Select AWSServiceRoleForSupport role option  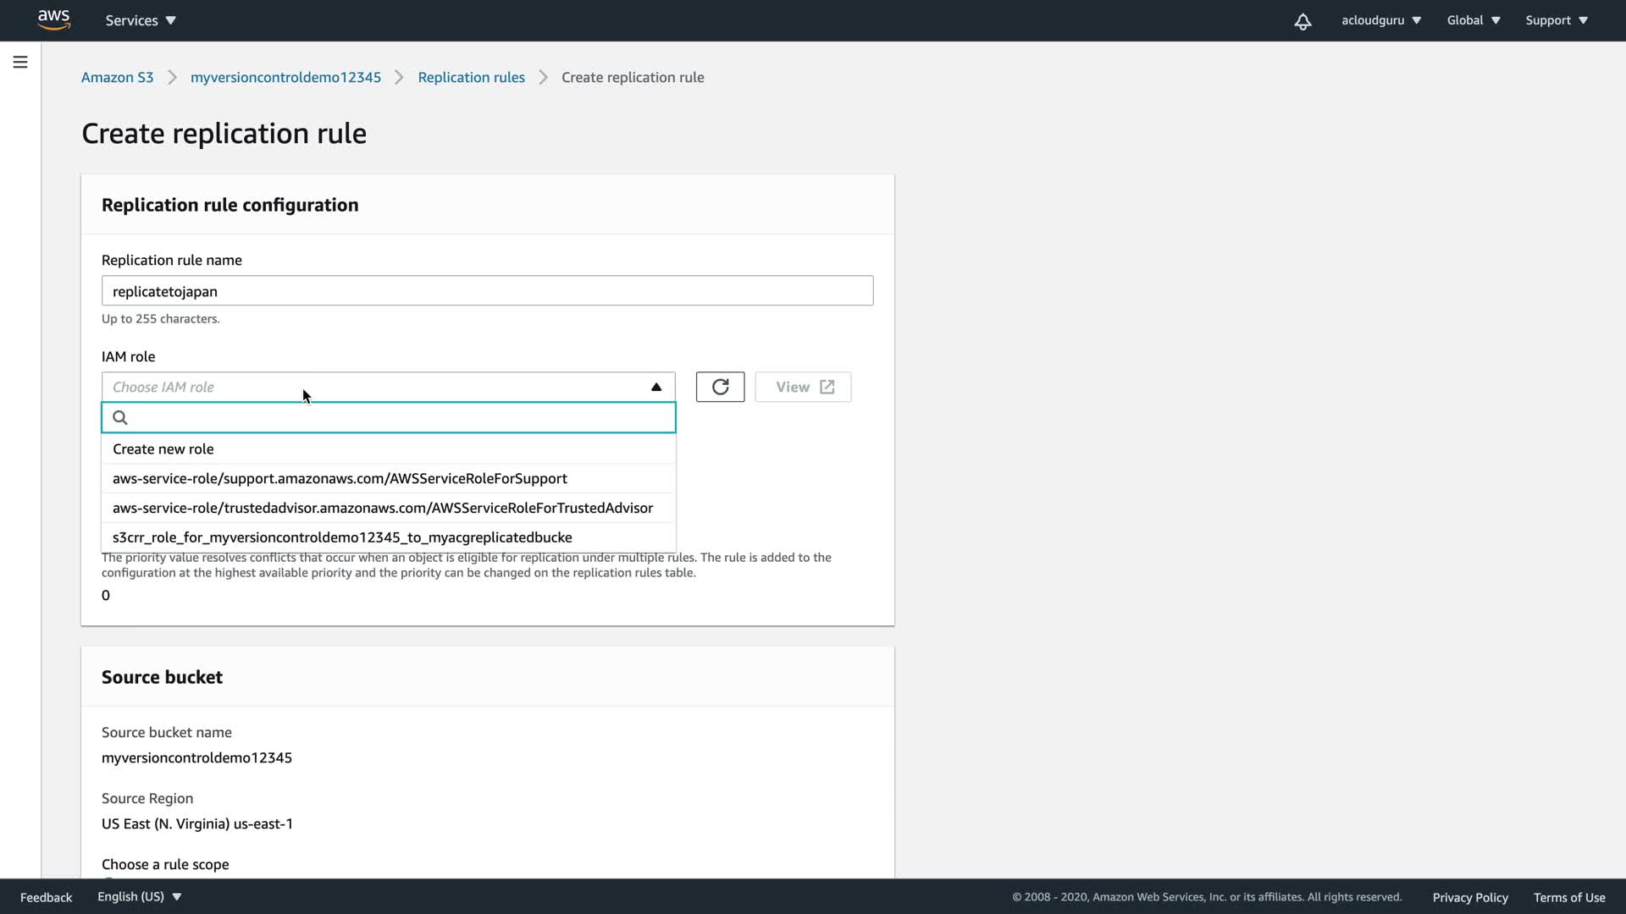point(340,478)
